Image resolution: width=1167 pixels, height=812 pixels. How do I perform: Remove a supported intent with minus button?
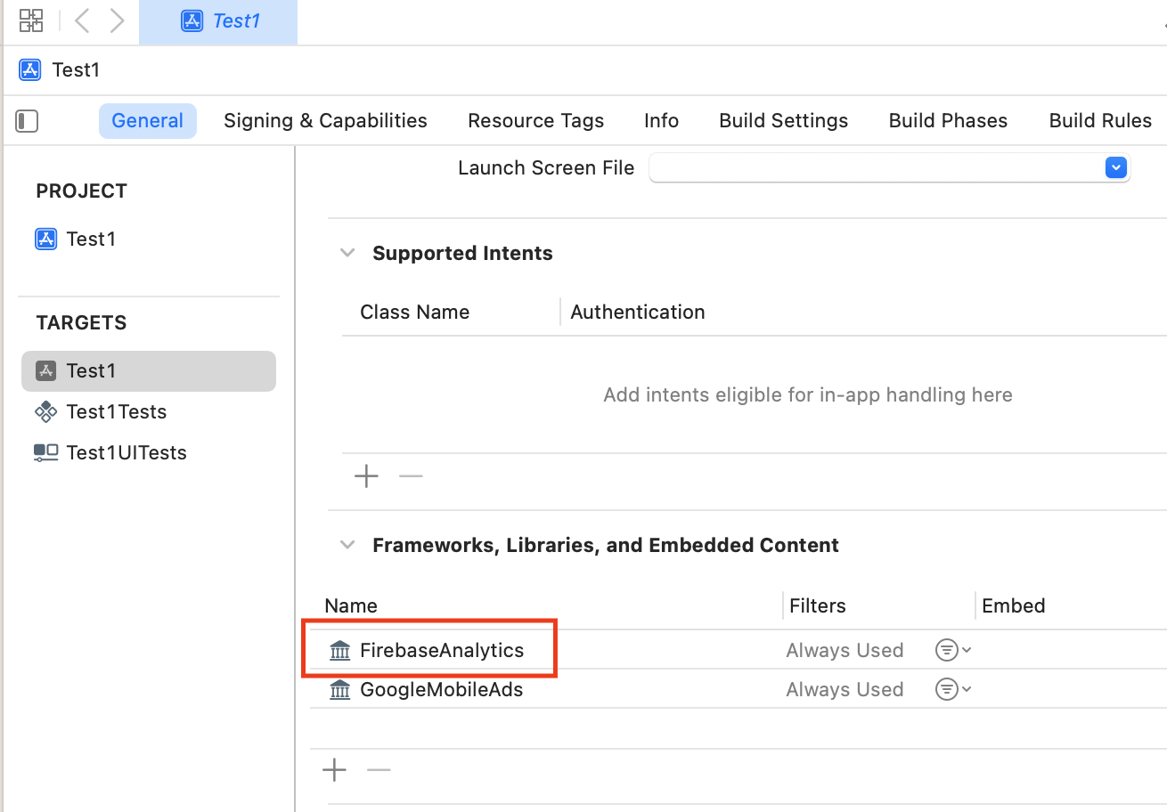[411, 476]
